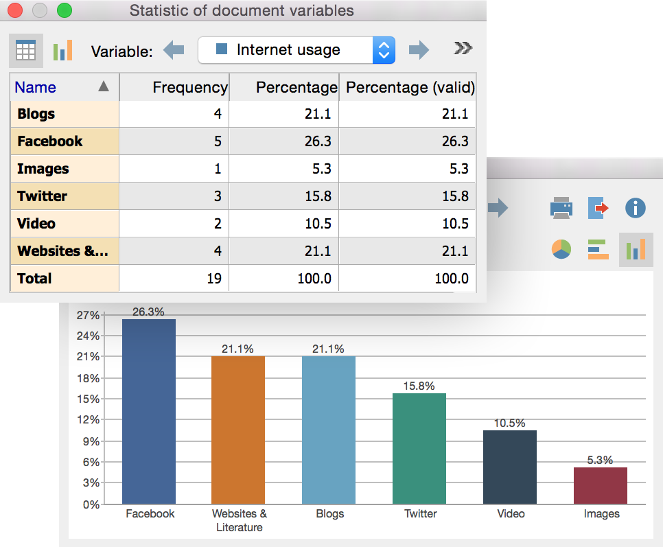Click Total frequency value 19
Screen dimensions: 663x547
tap(214, 279)
